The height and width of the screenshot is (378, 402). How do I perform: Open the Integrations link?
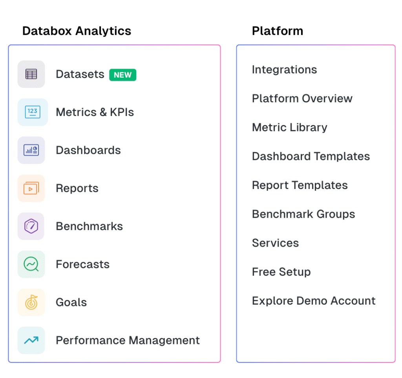pos(284,70)
